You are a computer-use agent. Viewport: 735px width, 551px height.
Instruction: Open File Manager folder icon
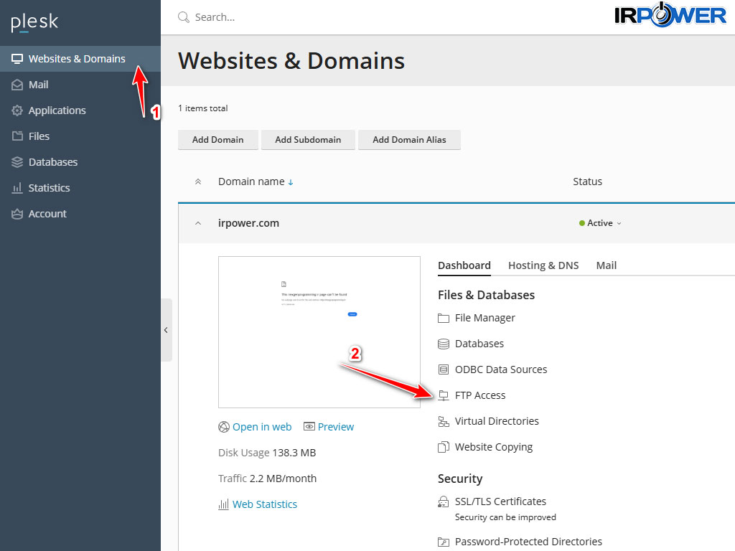tap(444, 318)
